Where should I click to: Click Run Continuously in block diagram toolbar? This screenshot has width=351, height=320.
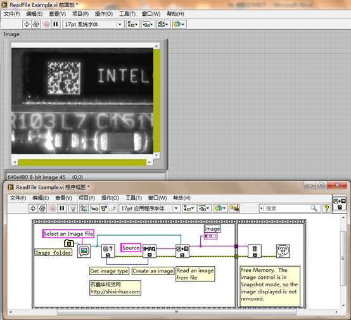[x=42, y=208]
